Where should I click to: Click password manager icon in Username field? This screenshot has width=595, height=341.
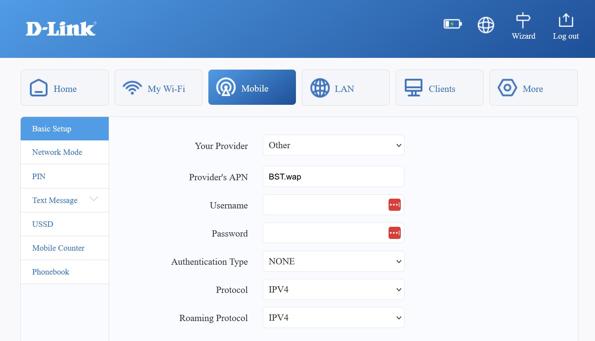click(x=394, y=205)
